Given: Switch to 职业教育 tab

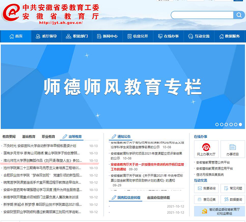Looking at the screenshot, I should [48, 137].
